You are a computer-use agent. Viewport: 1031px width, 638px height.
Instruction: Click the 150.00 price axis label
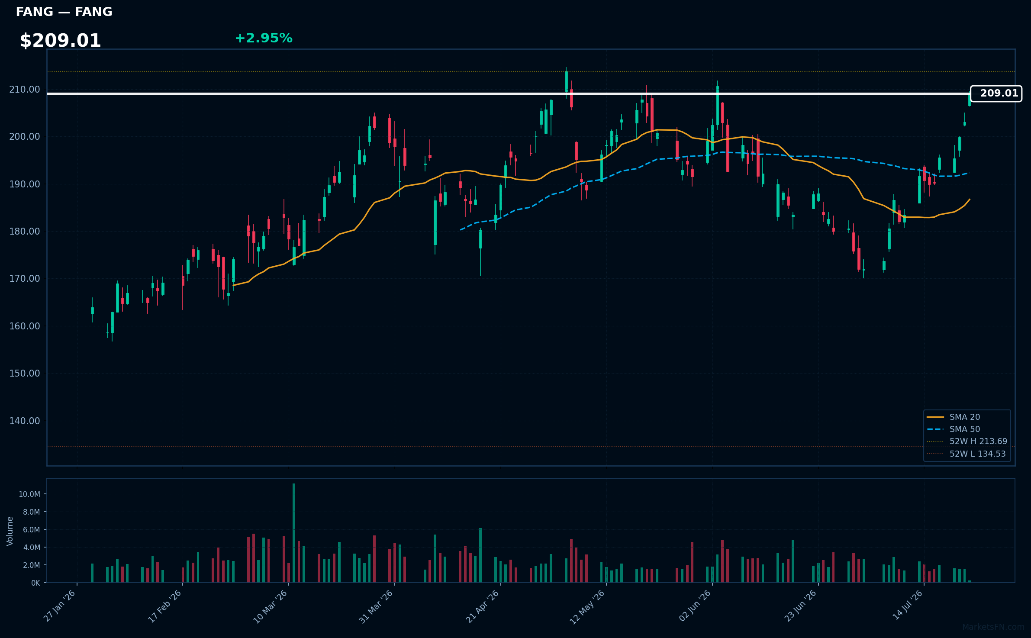[x=24, y=374]
